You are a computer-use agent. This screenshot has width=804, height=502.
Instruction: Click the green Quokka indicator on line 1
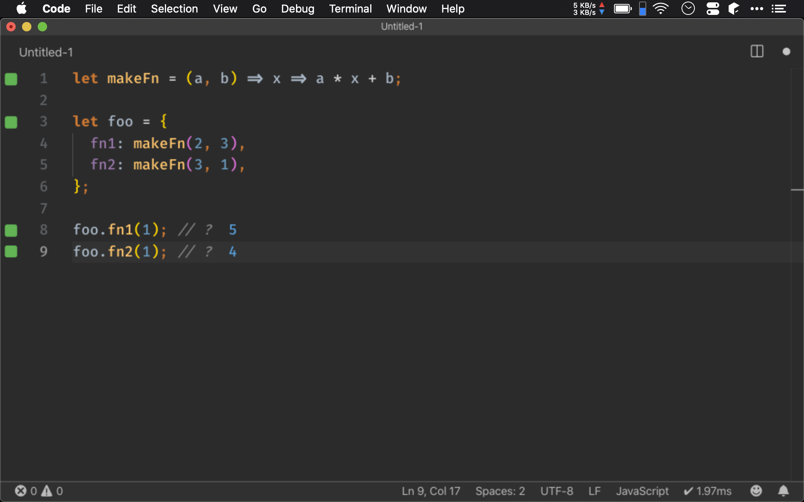coord(11,79)
